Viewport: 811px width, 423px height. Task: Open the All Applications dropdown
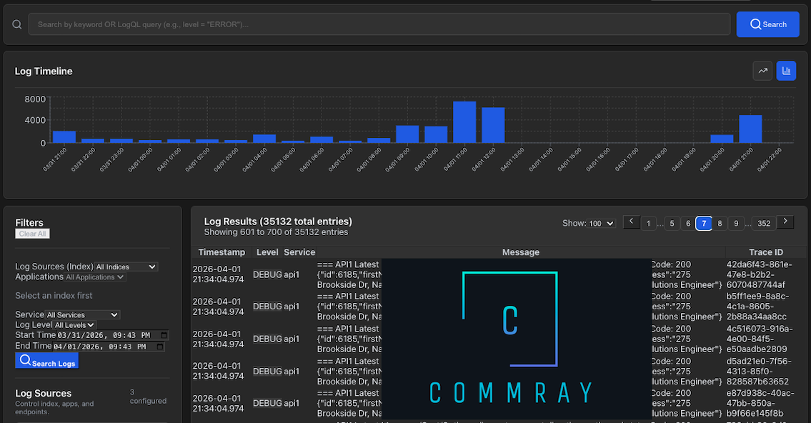tap(95, 277)
